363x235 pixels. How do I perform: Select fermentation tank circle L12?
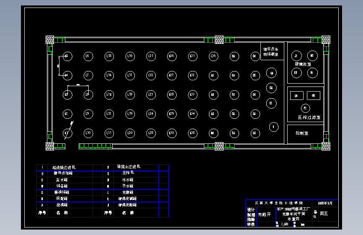pyautogui.click(x=109, y=114)
